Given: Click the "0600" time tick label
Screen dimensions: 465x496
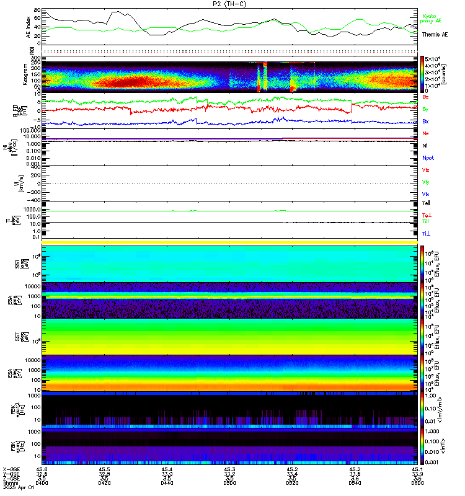Looking at the screenshot, I should (x=417, y=483).
